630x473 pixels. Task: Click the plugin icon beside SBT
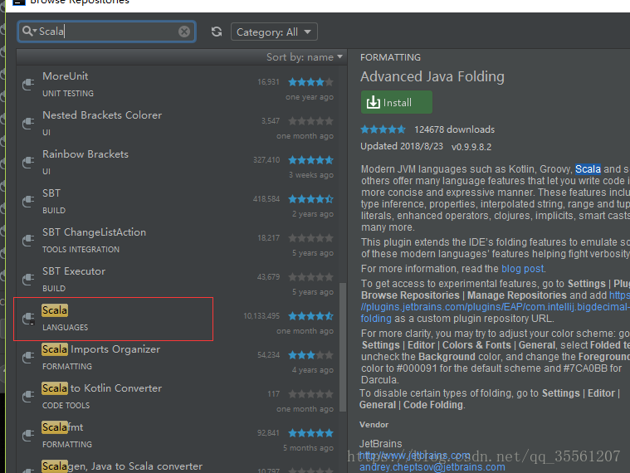[x=28, y=201]
